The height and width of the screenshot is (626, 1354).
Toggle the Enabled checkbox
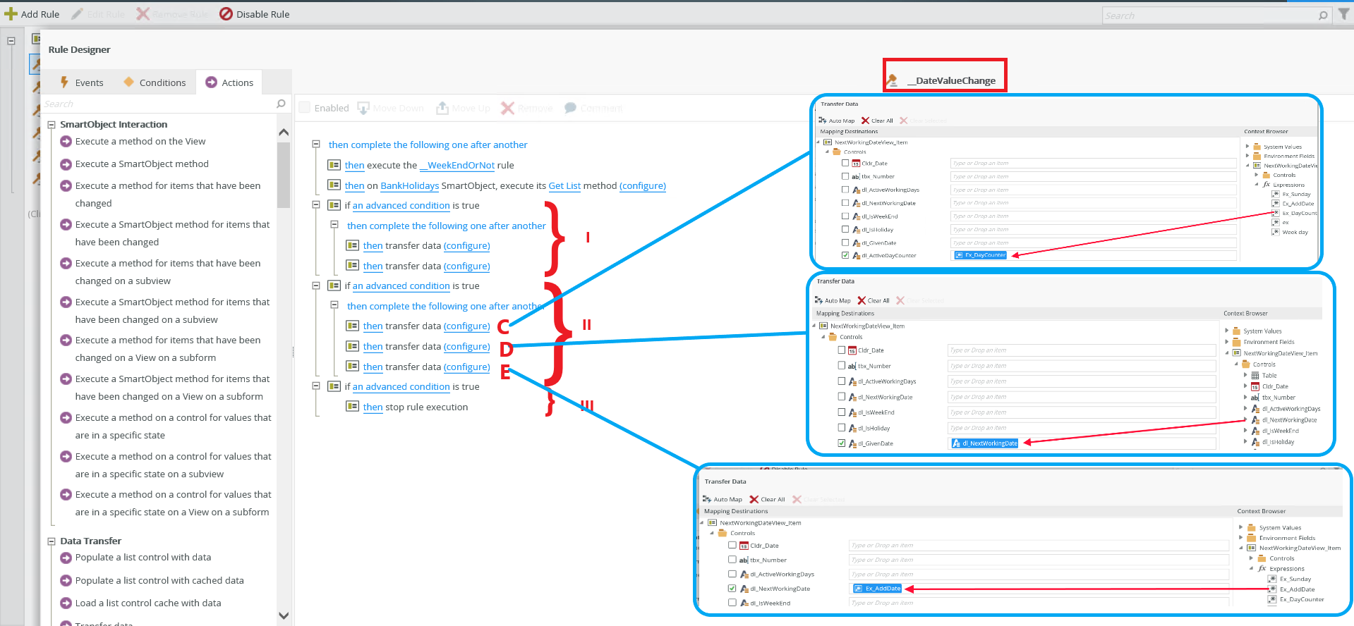[x=305, y=107]
